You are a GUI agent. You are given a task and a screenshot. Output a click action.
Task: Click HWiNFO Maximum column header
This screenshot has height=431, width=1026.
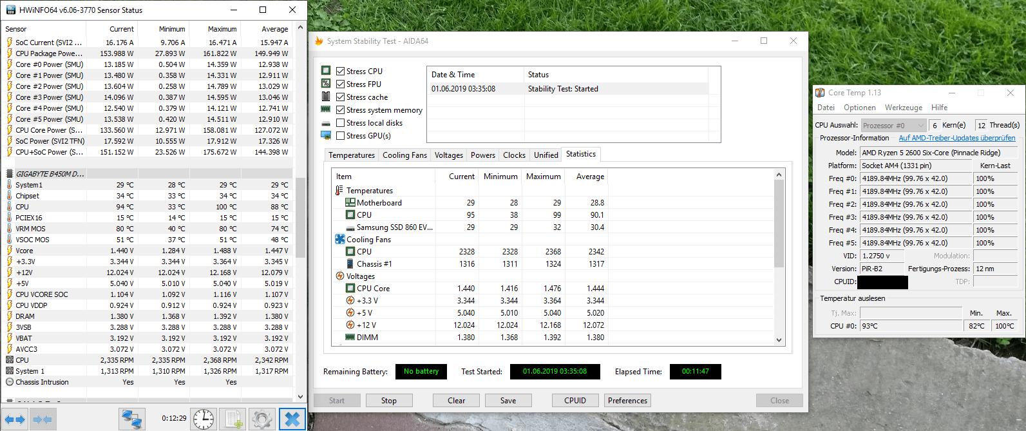(x=215, y=29)
